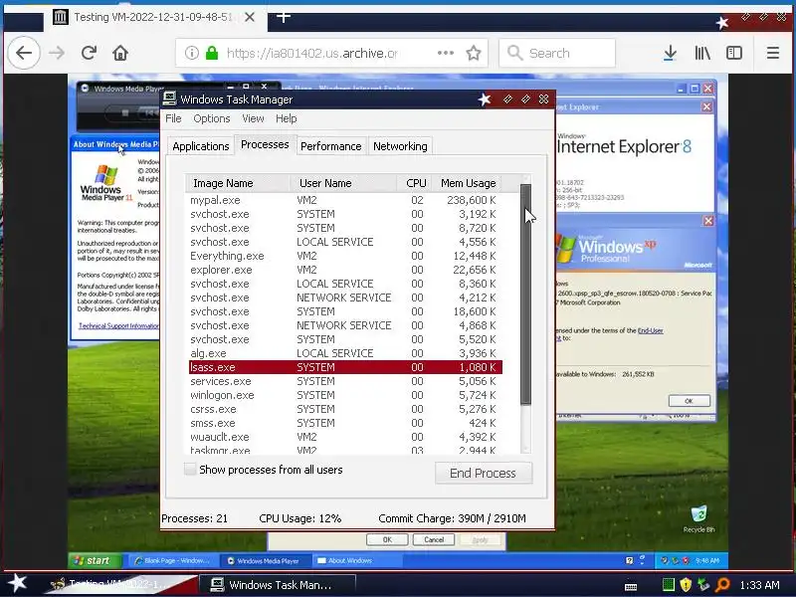The height and width of the screenshot is (597, 796).
Task: Sort by User Name column header
Action: point(343,183)
